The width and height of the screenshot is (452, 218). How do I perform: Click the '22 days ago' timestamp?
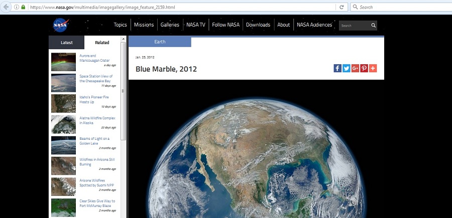click(108, 127)
